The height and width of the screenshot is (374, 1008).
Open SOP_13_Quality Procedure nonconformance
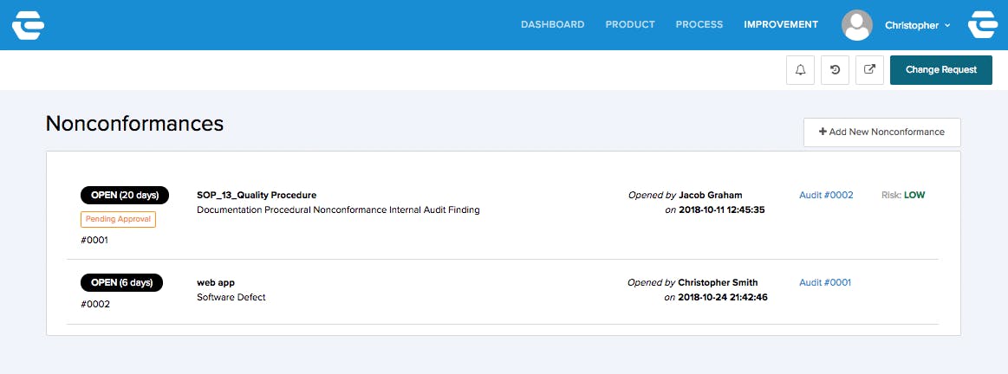click(x=257, y=195)
